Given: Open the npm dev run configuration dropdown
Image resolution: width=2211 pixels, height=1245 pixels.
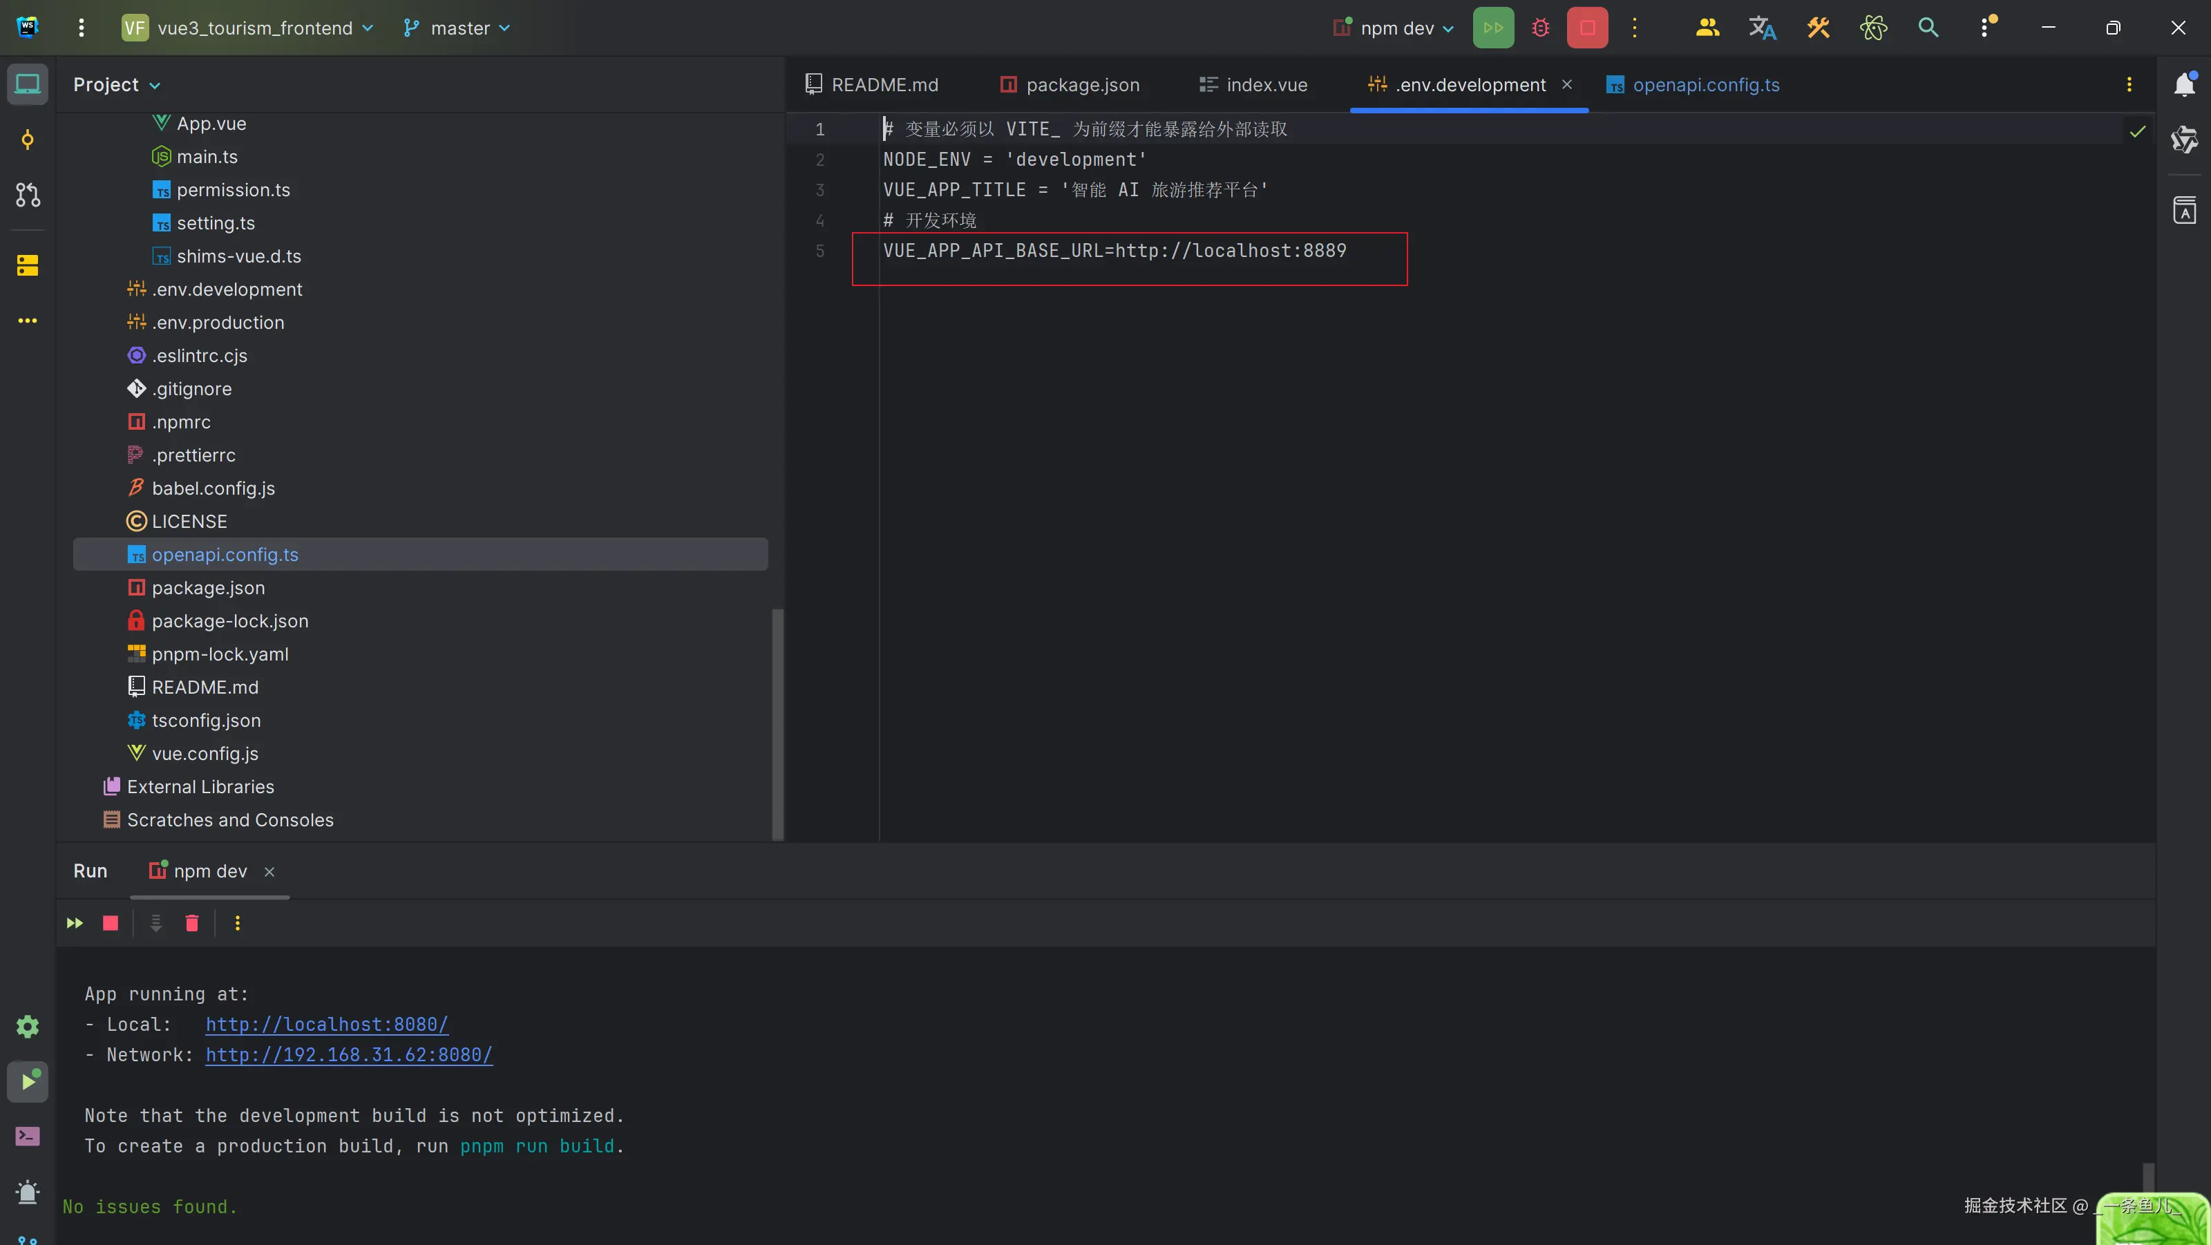Looking at the screenshot, I should click(1397, 28).
